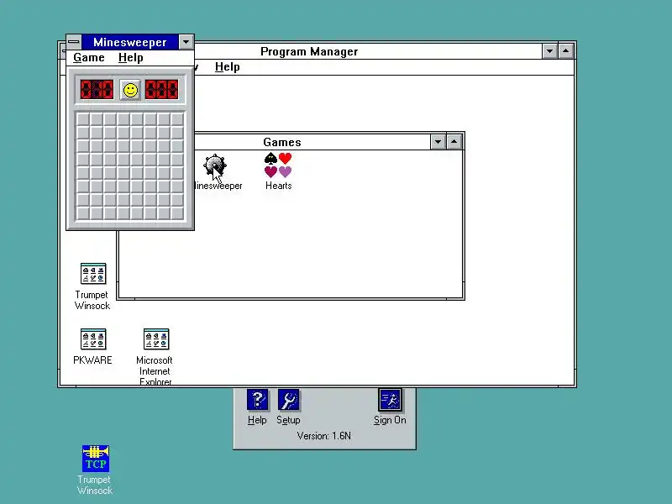Click the Help question mark icon
Screen dimensions: 672x504
click(257, 400)
